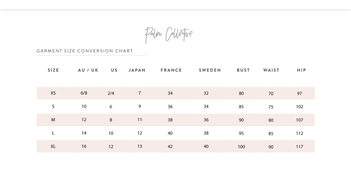Image resolution: width=351 pixels, height=169 pixels.
Task: Click the 6/8 AU / UK value
Action: coord(84,93)
